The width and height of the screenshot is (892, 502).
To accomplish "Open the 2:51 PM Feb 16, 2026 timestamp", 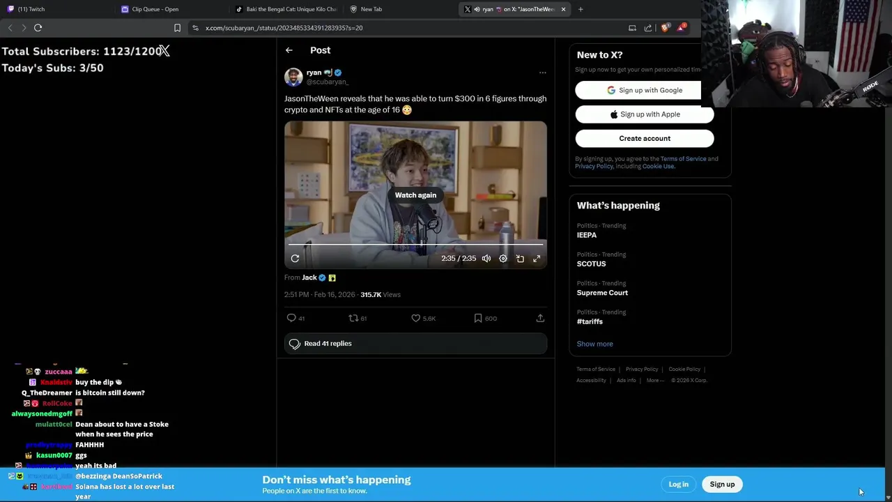I will [320, 295].
